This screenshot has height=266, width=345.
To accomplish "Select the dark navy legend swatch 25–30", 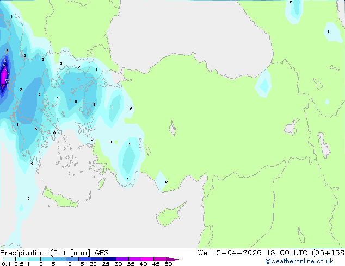I will point(109,259).
